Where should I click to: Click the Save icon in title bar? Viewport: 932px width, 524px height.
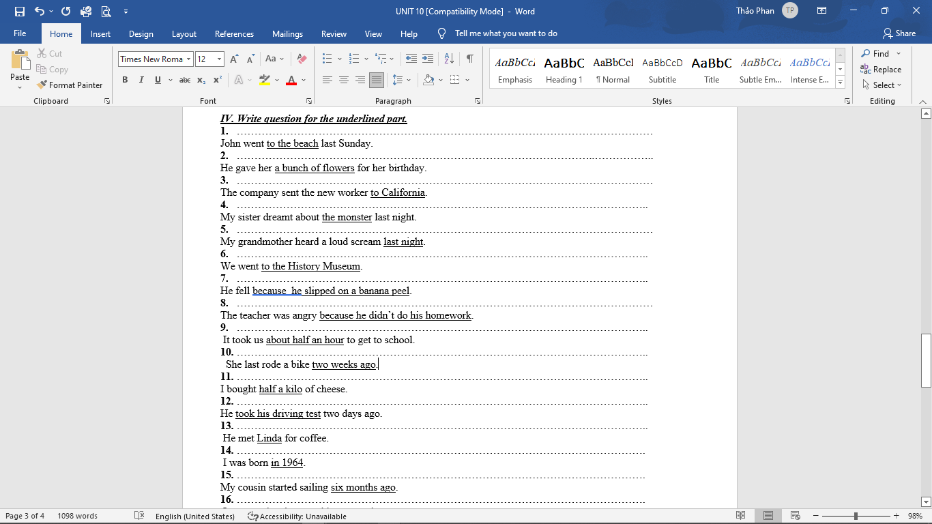[x=19, y=11]
